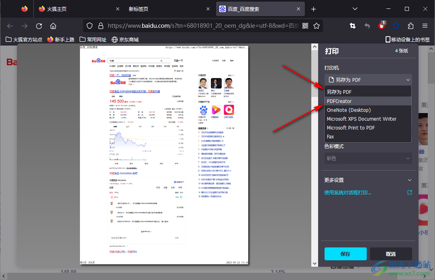
Task: Open Firefox View from the tab bar icon
Action: [x=25, y=9]
